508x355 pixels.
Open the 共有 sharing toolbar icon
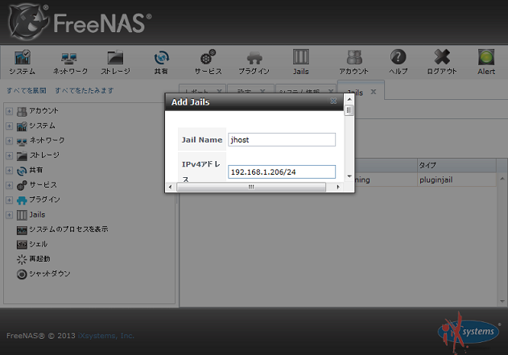(x=161, y=58)
